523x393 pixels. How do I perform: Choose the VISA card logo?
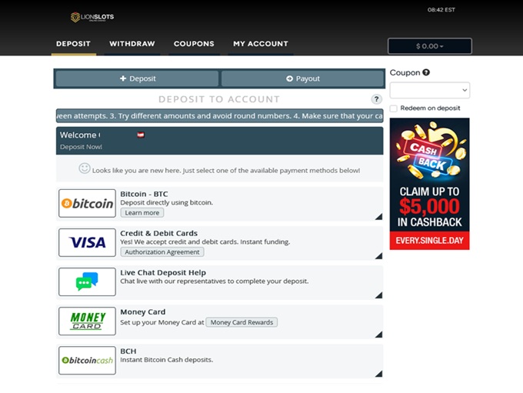[x=87, y=242]
